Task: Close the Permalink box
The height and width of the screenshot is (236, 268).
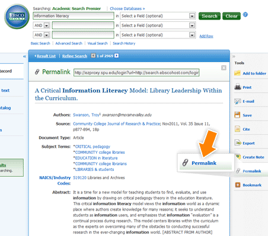Action: 224,68
